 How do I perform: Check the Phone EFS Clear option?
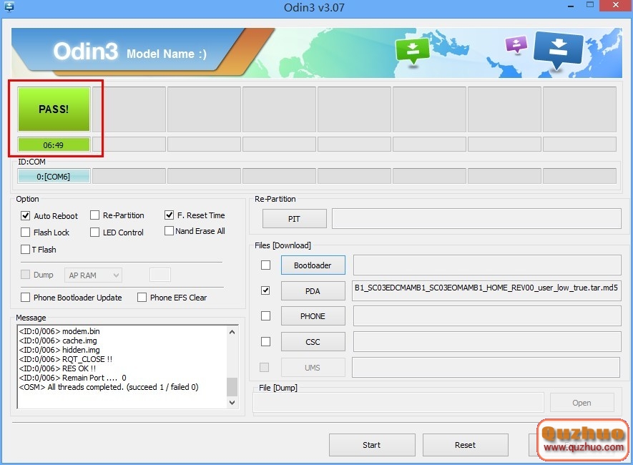pyautogui.click(x=142, y=298)
